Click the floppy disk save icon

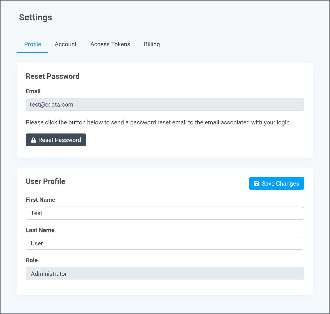[x=257, y=184]
